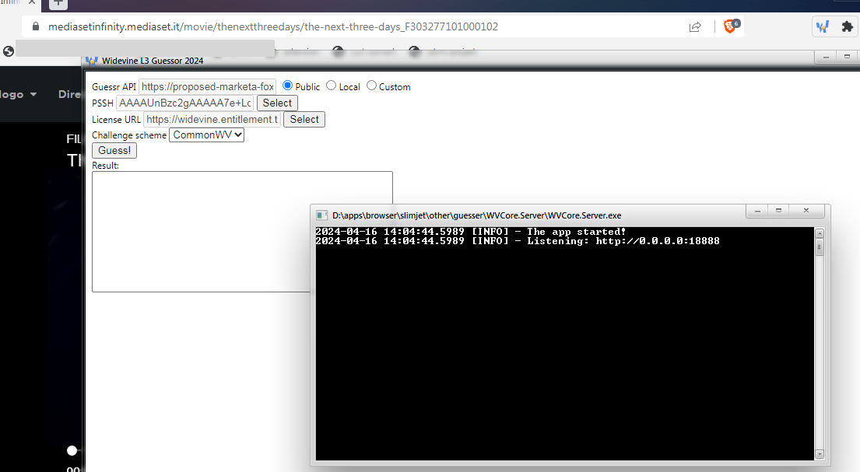Choose the Custom API radio option

point(371,86)
